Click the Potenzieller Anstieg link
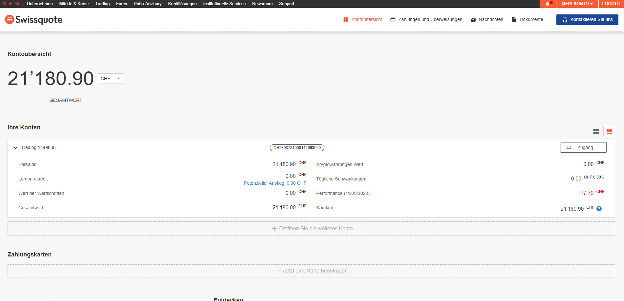 click(275, 183)
